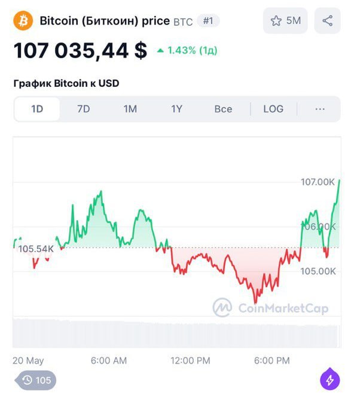Viewport: 354px width, 399px height.
Task: Toggle LOG scale on the chart
Action: pyautogui.click(x=273, y=109)
